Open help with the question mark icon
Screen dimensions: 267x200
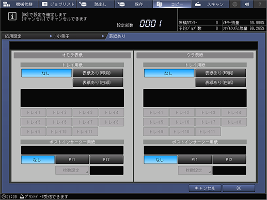click(x=260, y=4)
